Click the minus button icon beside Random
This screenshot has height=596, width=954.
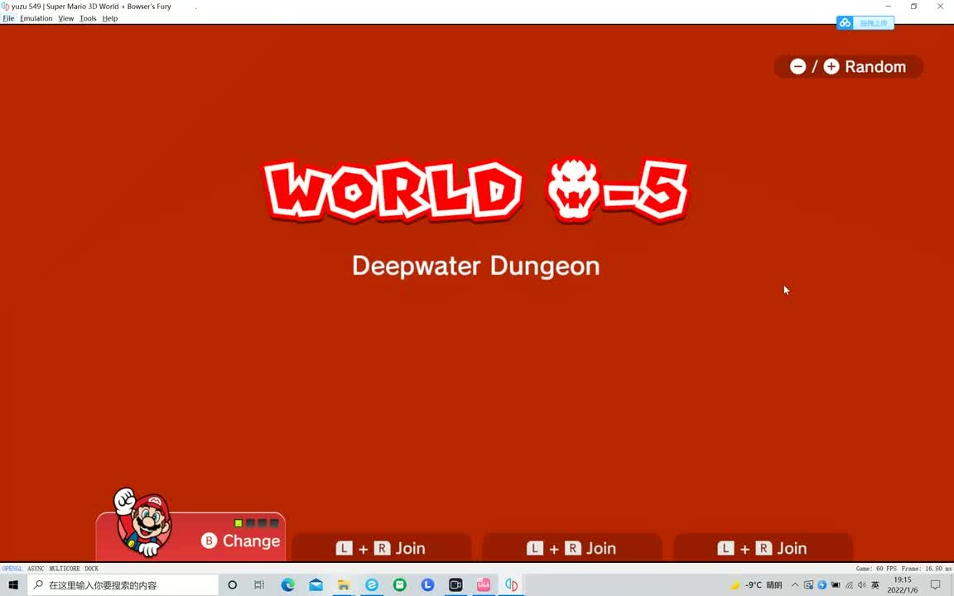point(797,66)
